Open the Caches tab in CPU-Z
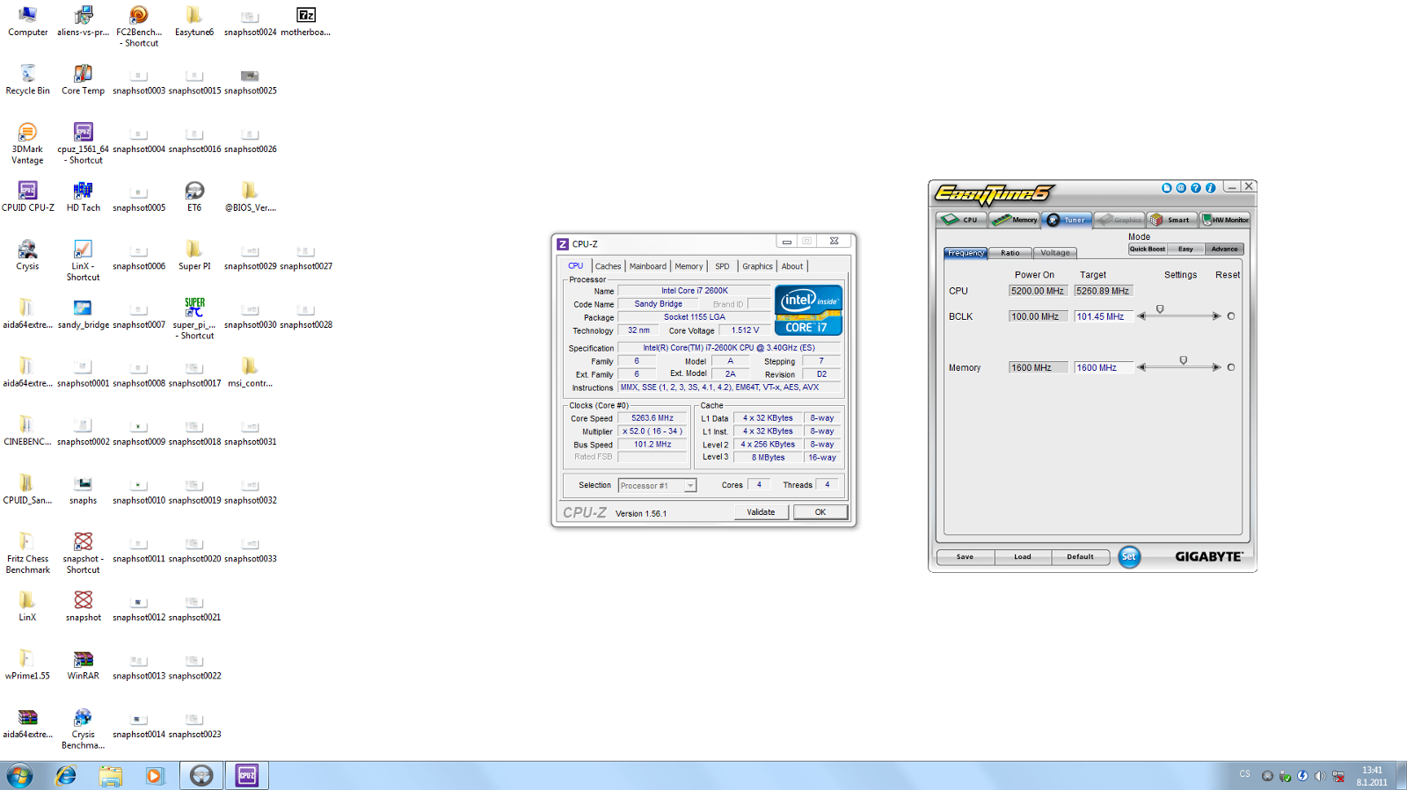The width and height of the screenshot is (1407, 790). point(608,266)
